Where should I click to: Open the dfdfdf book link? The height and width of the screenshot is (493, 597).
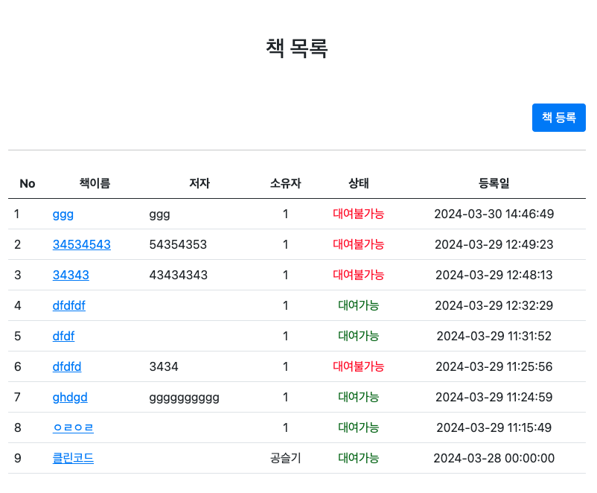pos(69,305)
